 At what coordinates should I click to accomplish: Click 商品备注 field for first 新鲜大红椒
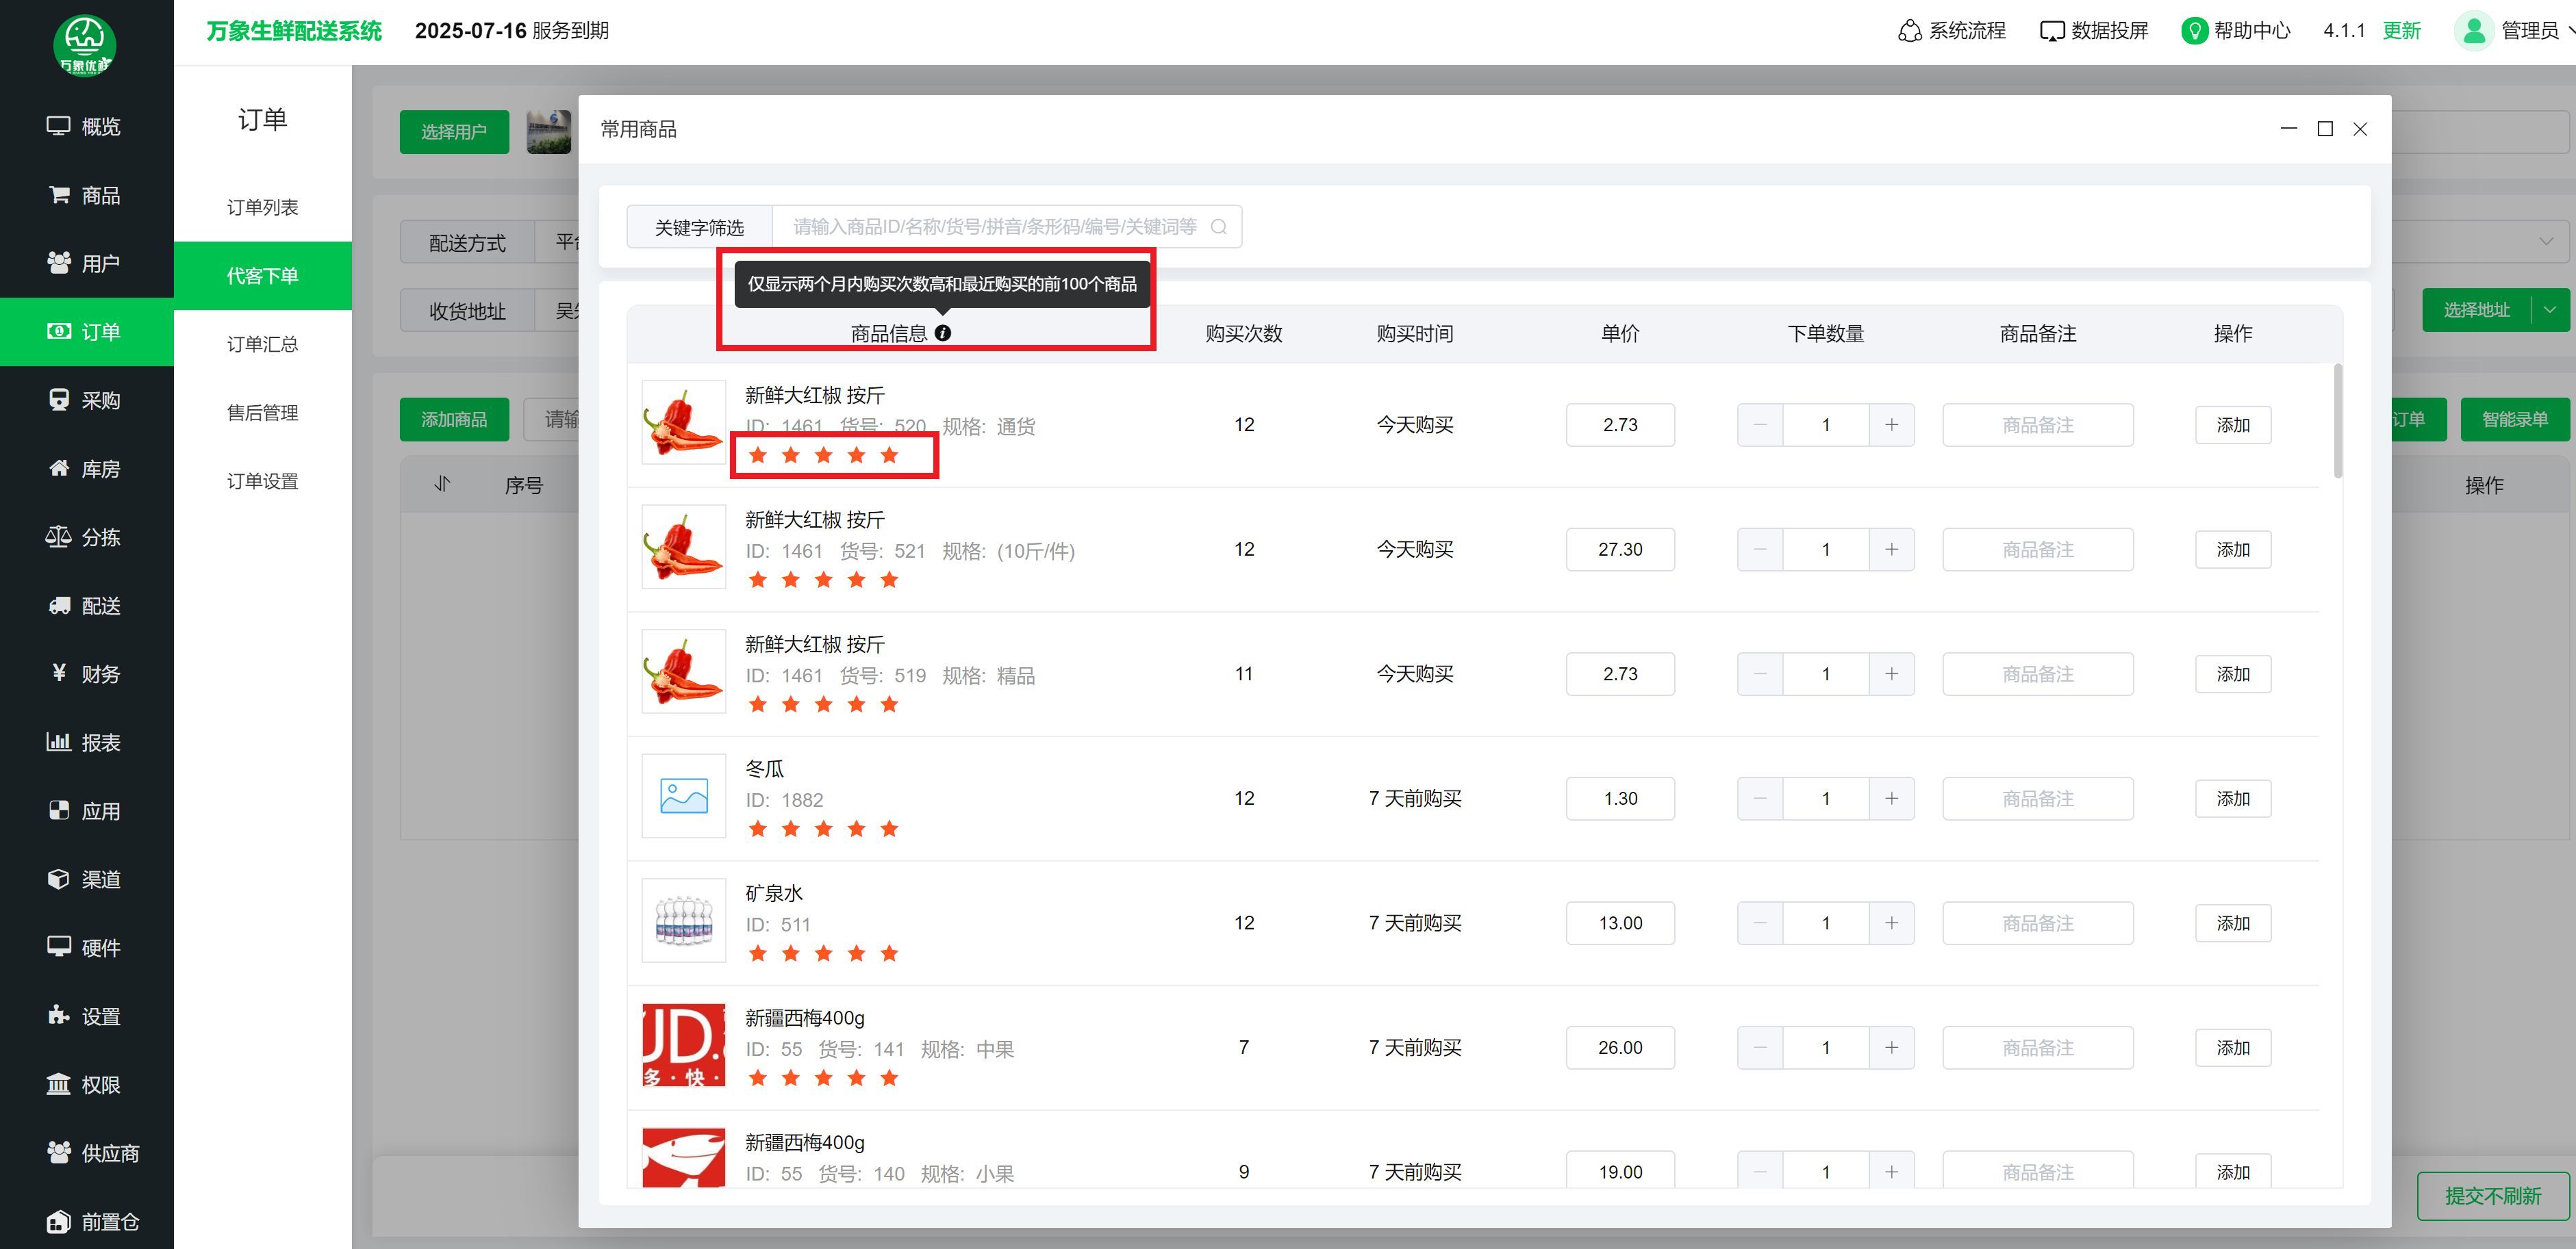[x=2037, y=426]
